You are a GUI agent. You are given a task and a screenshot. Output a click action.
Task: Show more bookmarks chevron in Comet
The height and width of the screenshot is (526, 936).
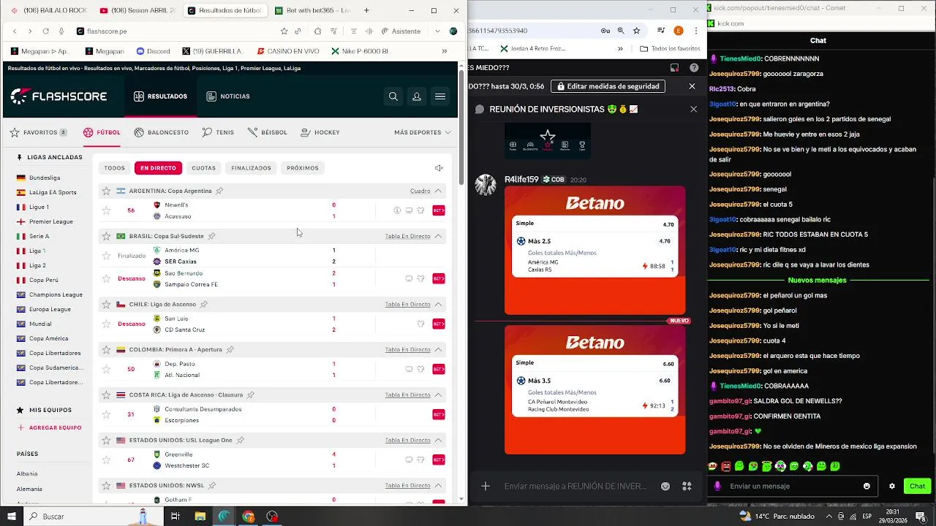444,51
